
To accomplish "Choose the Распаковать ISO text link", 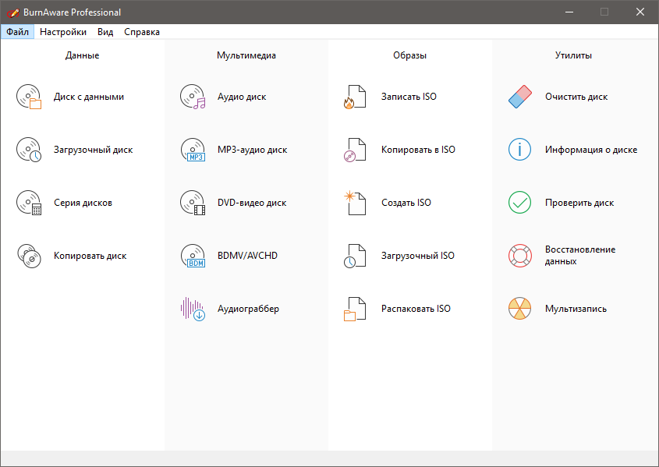I will click(416, 309).
